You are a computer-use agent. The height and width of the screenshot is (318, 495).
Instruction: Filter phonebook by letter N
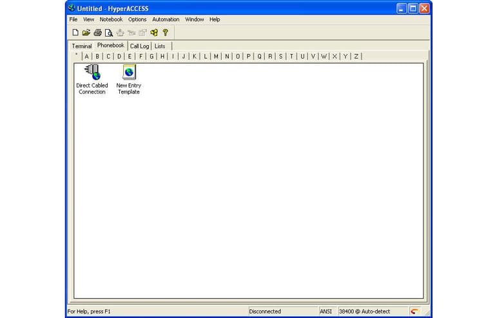coord(227,57)
